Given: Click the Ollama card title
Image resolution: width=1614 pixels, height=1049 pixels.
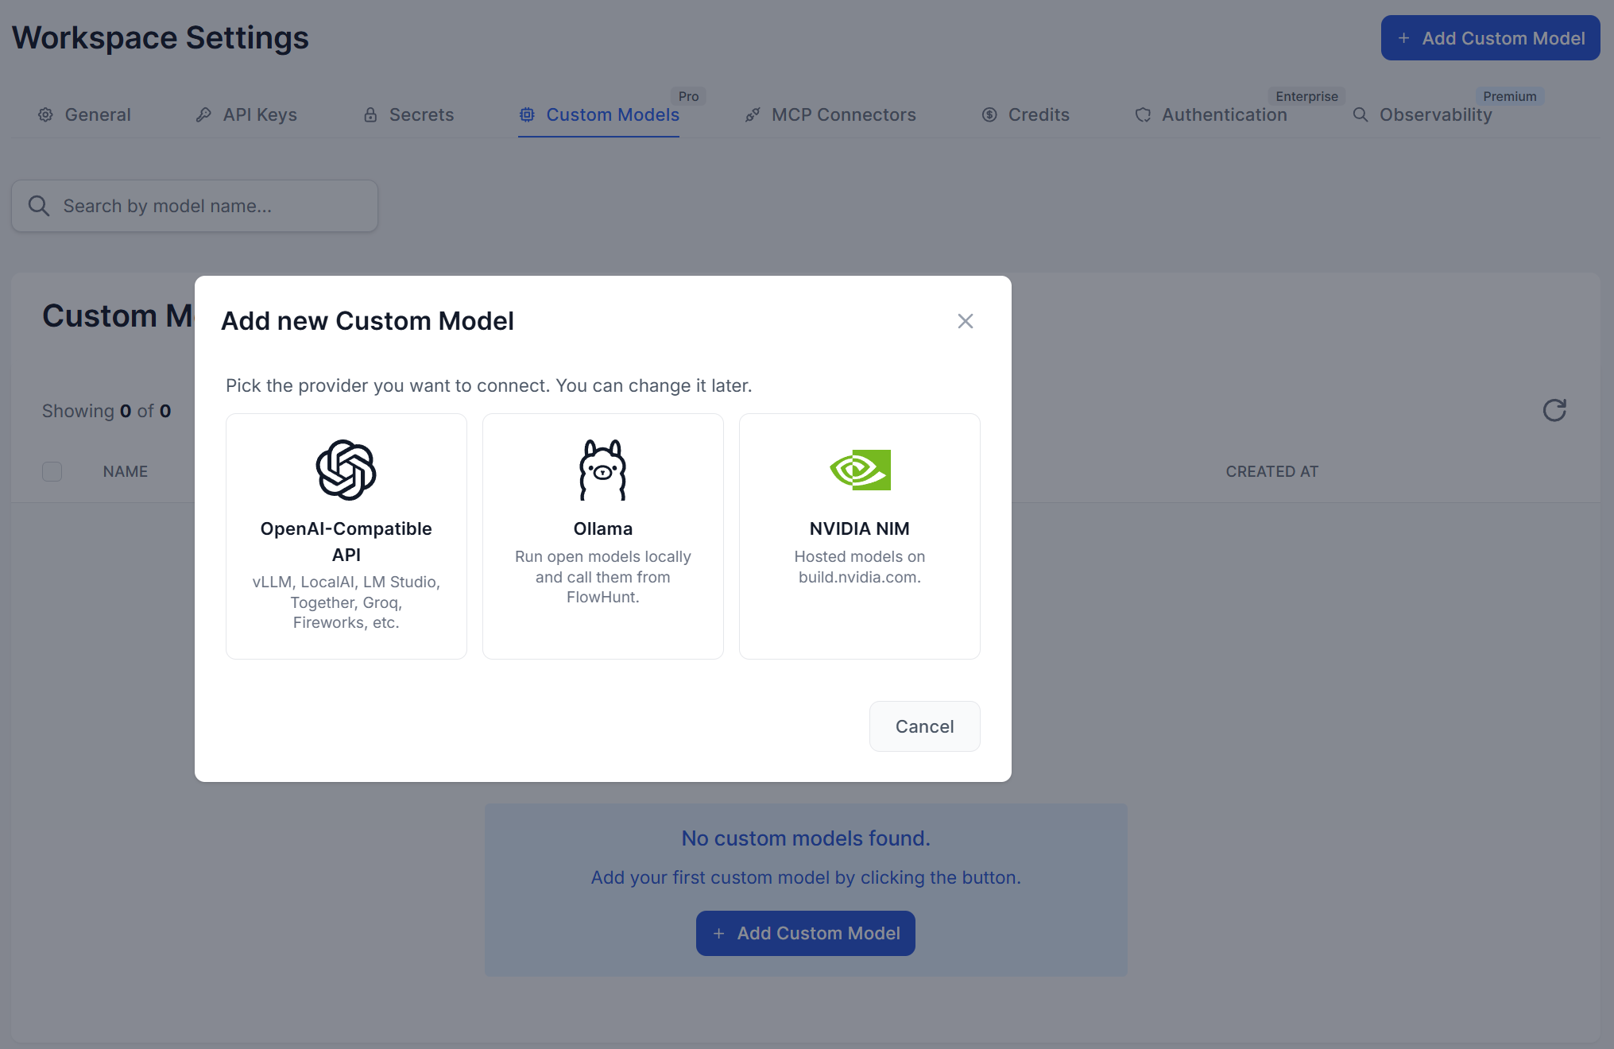Looking at the screenshot, I should [603, 528].
